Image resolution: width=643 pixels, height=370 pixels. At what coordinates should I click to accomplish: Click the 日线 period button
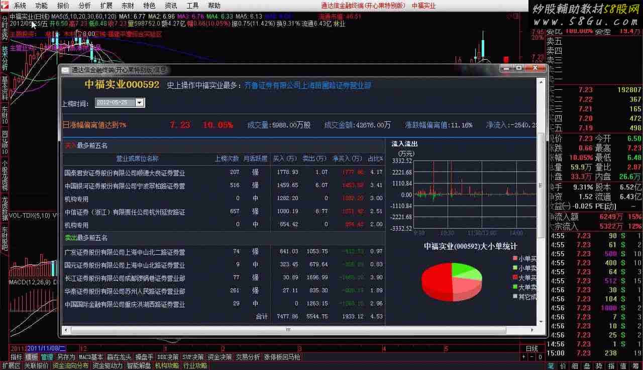(531, 348)
